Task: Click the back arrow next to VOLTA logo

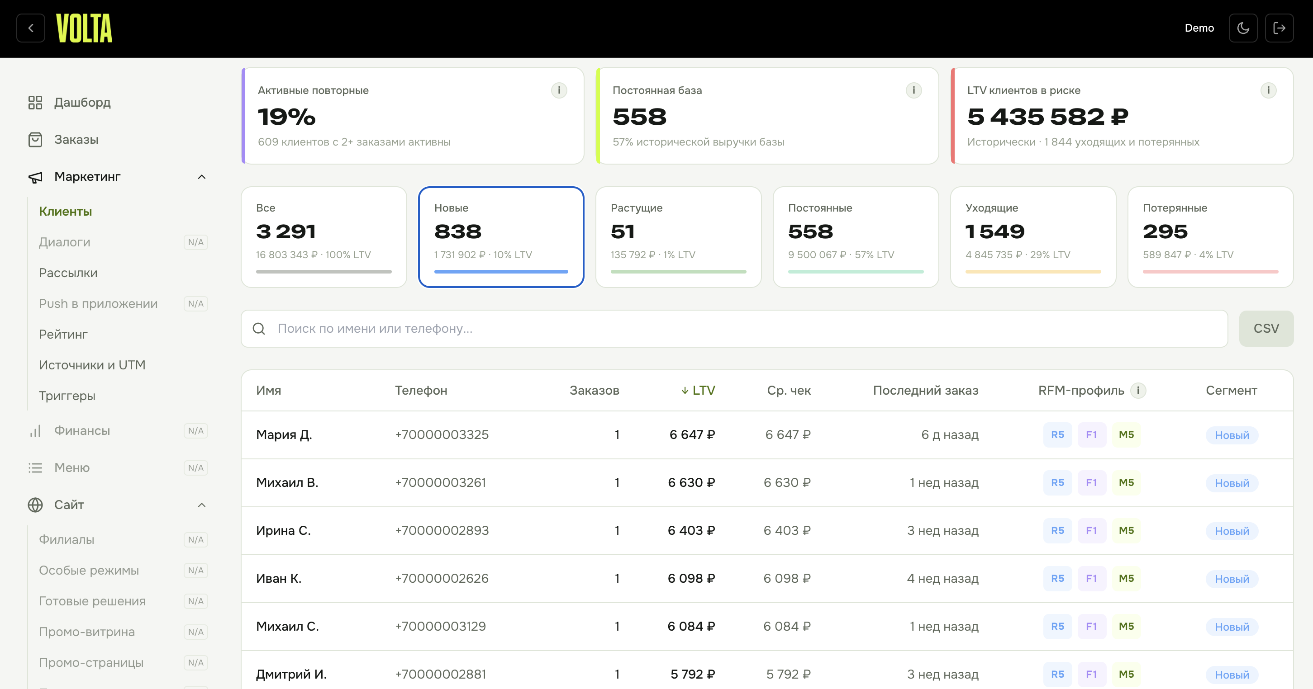Action: 31,28
